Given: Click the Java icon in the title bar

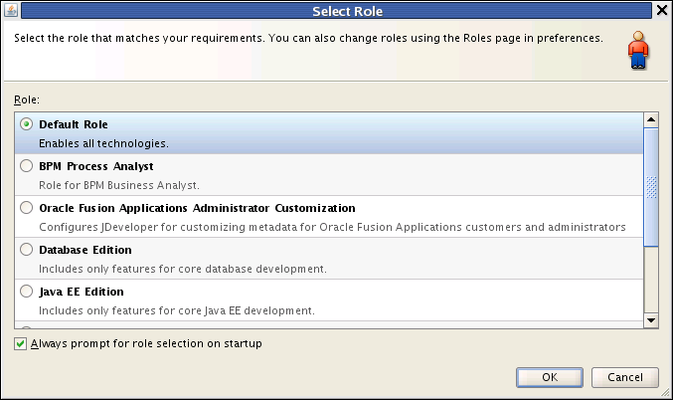Looking at the screenshot, I should 11,10.
